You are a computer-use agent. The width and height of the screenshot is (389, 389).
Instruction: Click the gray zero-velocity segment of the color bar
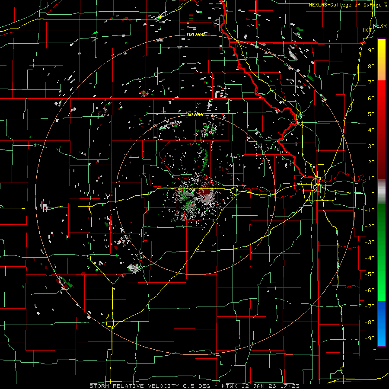[x=382, y=191]
